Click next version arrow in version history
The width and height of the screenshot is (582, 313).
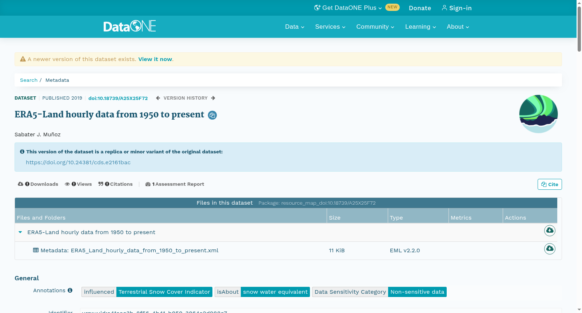(213, 98)
